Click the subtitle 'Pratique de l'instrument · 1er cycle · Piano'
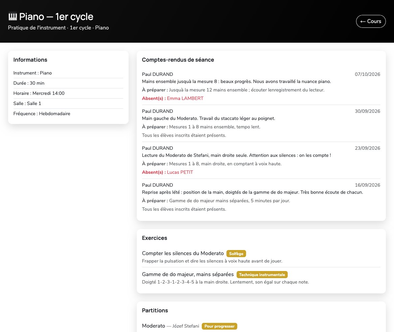The image size is (394, 332). pyautogui.click(x=58, y=28)
